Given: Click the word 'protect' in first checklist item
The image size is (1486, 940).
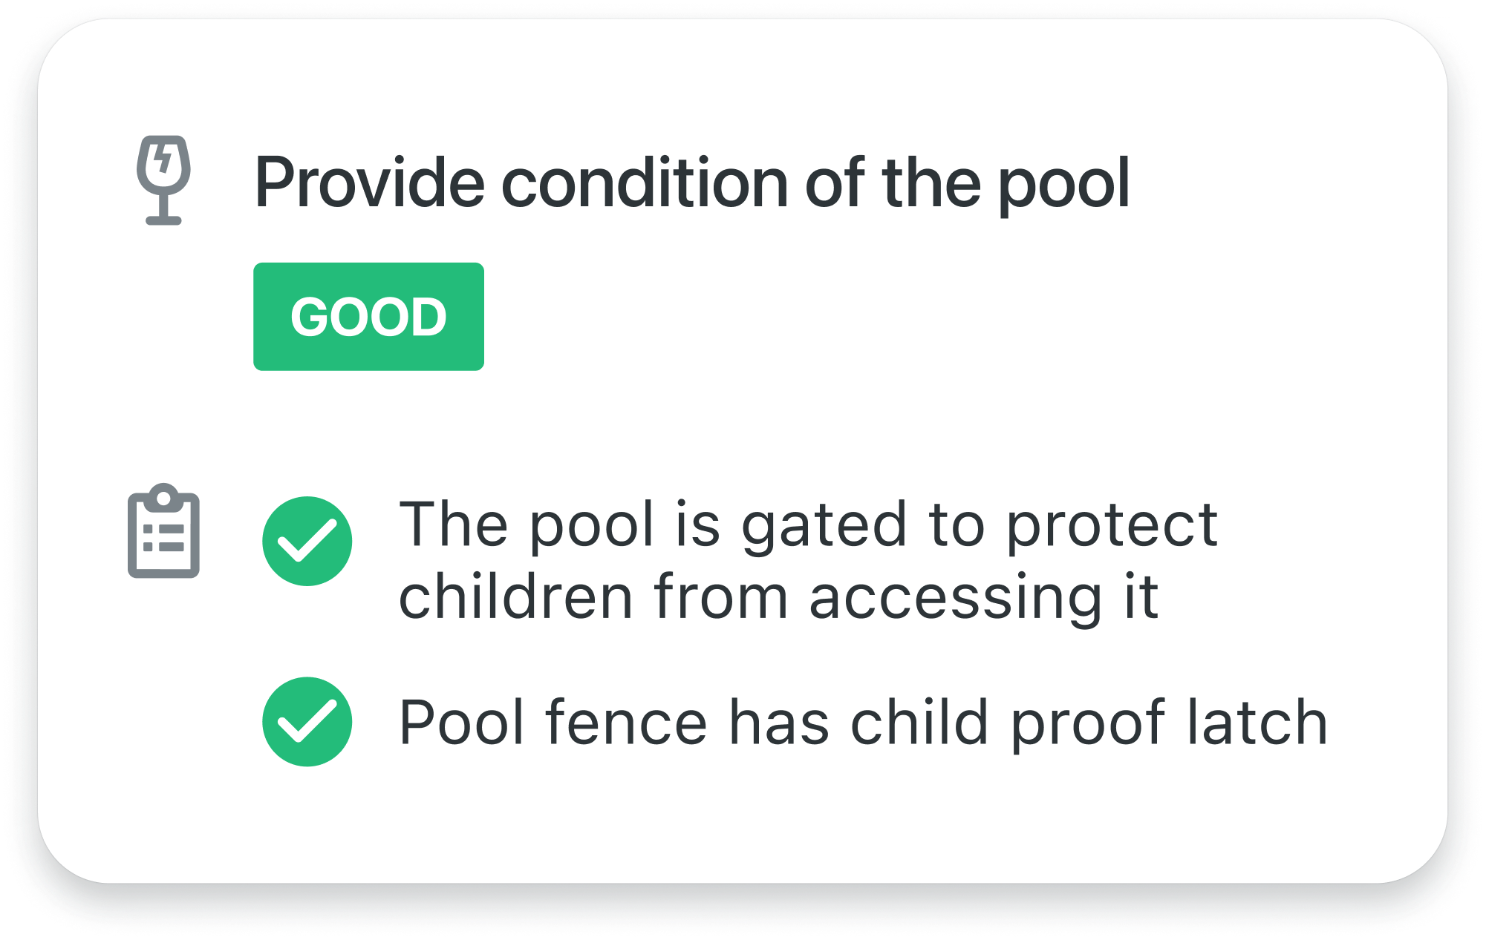Looking at the screenshot, I should (x=1111, y=525).
